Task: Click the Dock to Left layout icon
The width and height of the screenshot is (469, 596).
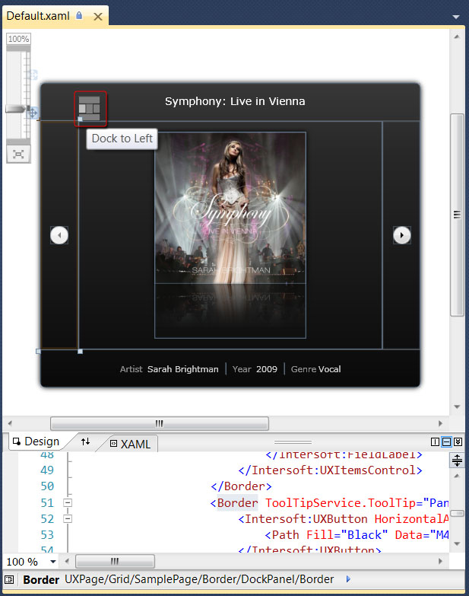Action: 90,108
